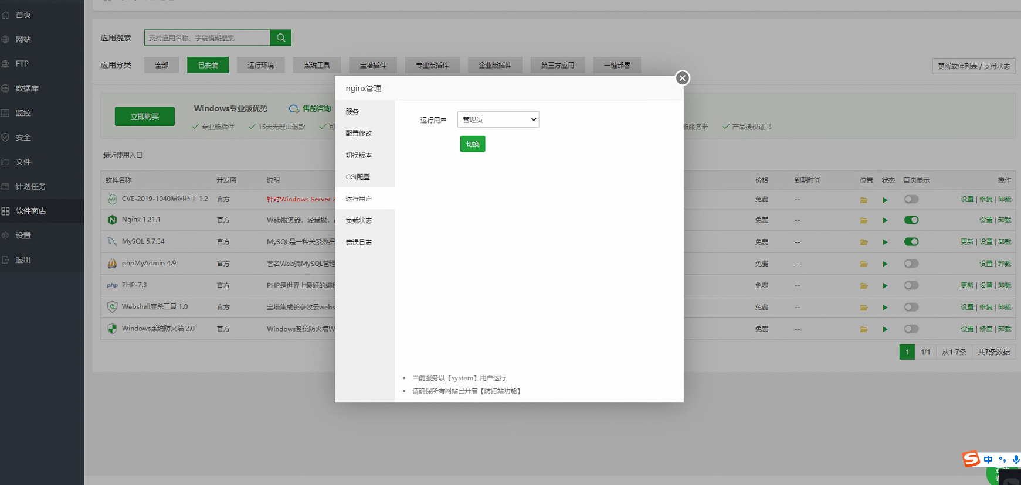1021x485 pixels.
Task: Toggle 首页显示 for phpMyAdmin row
Action: tap(911, 264)
